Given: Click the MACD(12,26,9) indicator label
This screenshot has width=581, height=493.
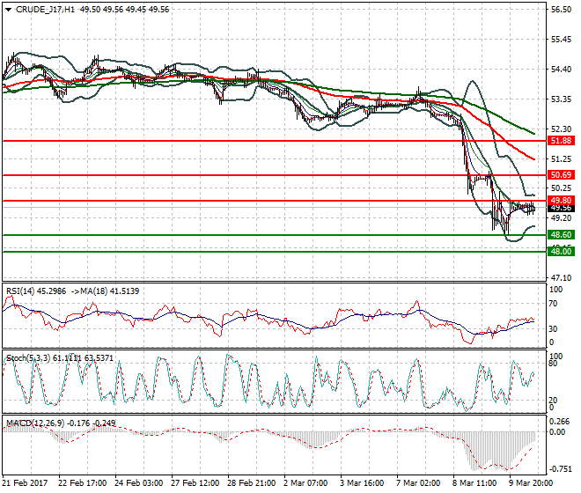Looking at the screenshot, I should pos(35,423).
